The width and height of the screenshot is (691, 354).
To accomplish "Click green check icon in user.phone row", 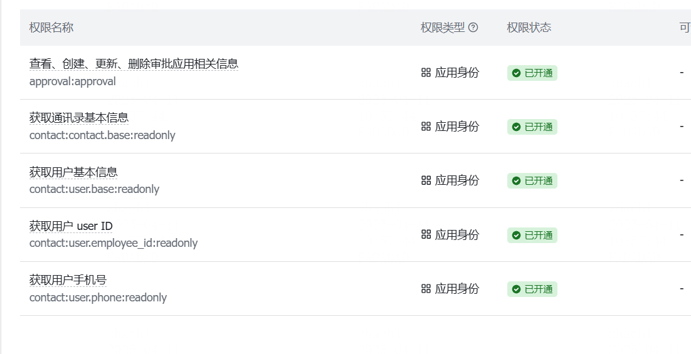I will (x=517, y=289).
